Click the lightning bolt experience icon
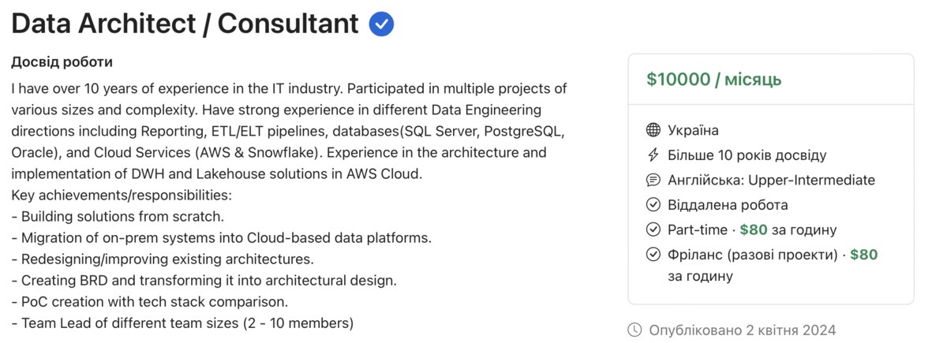The height and width of the screenshot is (343, 947). tap(653, 155)
